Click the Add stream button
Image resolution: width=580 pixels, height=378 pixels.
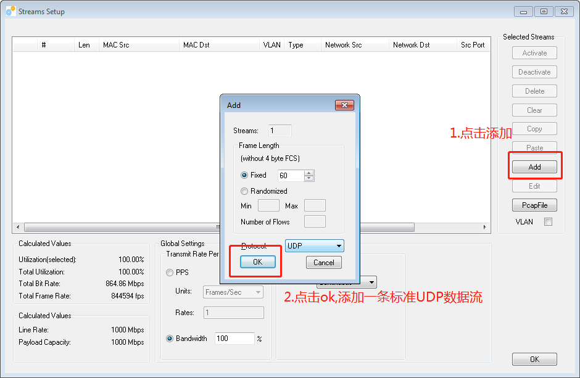tap(534, 167)
